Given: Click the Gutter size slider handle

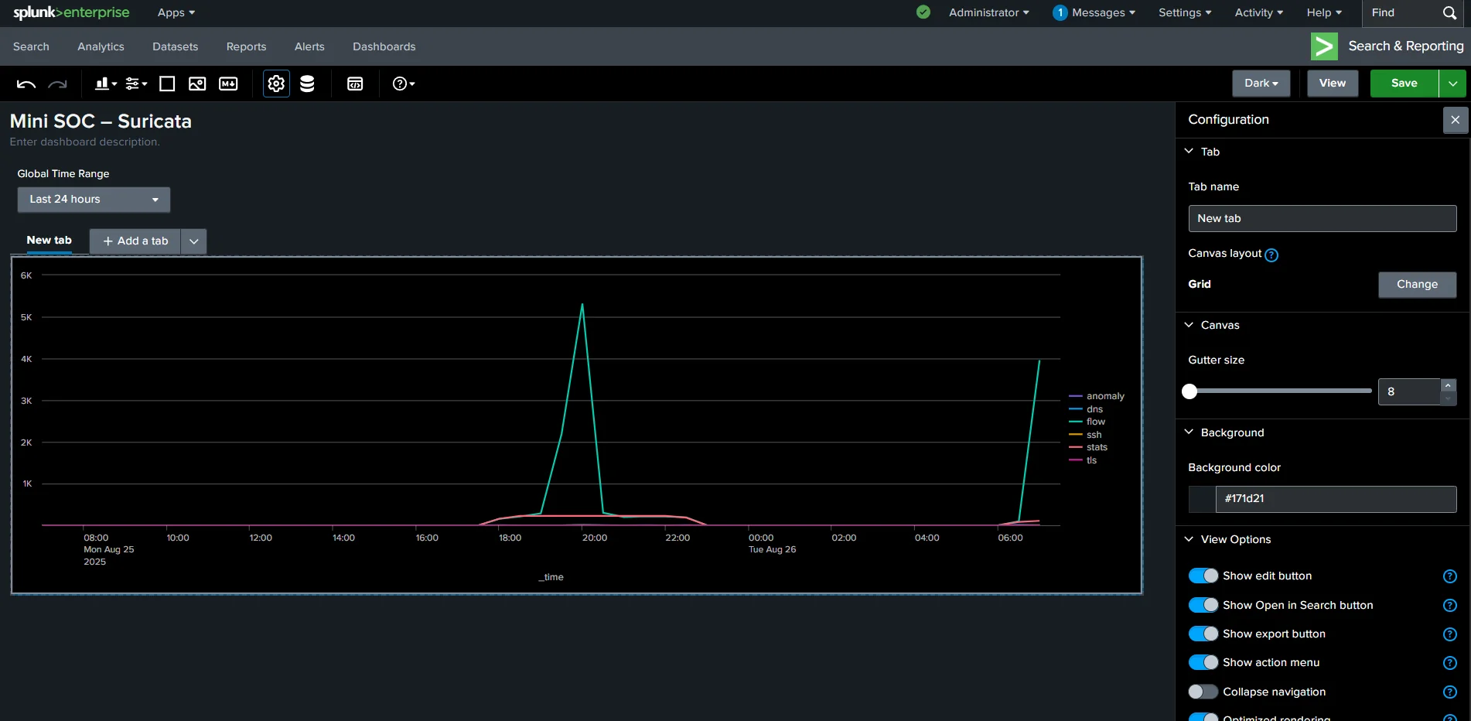Looking at the screenshot, I should tap(1189, 391).
